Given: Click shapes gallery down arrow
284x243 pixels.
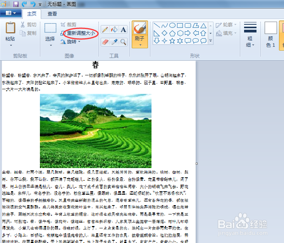Looking at the screenshot, I should pyautogui.click(x=211, y=33).
